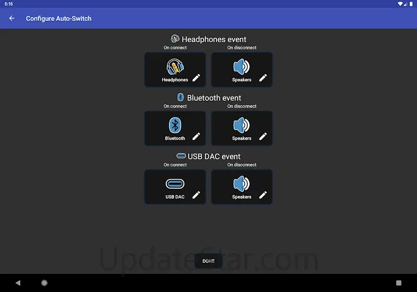The height and width of the screenshot is (292, 417).
Task: Tap Android home circle button
Action: (44, 283)
